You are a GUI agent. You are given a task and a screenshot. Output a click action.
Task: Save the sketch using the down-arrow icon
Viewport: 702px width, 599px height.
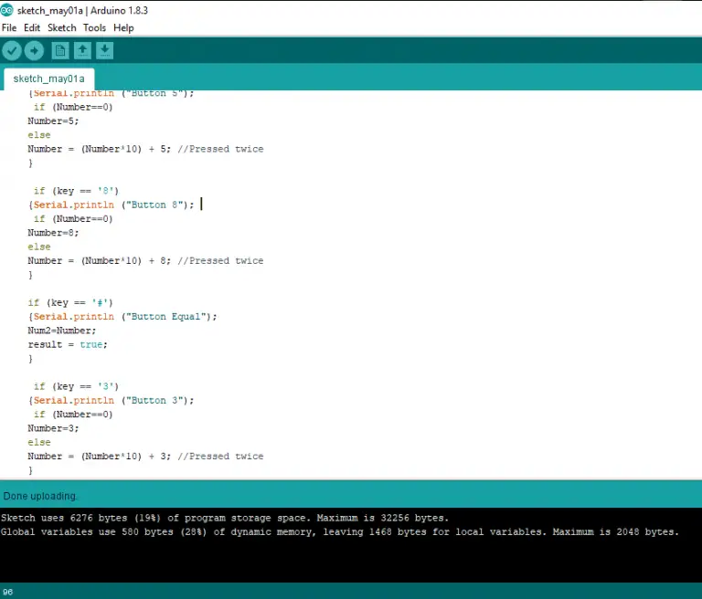104,51
